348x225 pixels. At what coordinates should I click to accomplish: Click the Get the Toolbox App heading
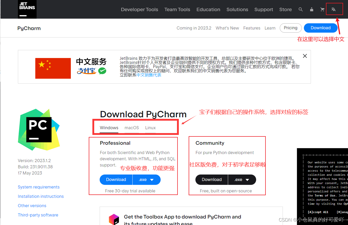tap(182, 220)
